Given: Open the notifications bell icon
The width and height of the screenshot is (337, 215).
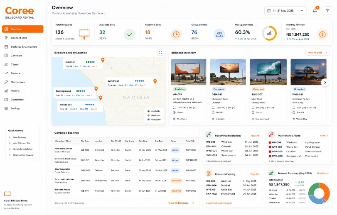Looking at the screenshot, I should coord(315,10).
